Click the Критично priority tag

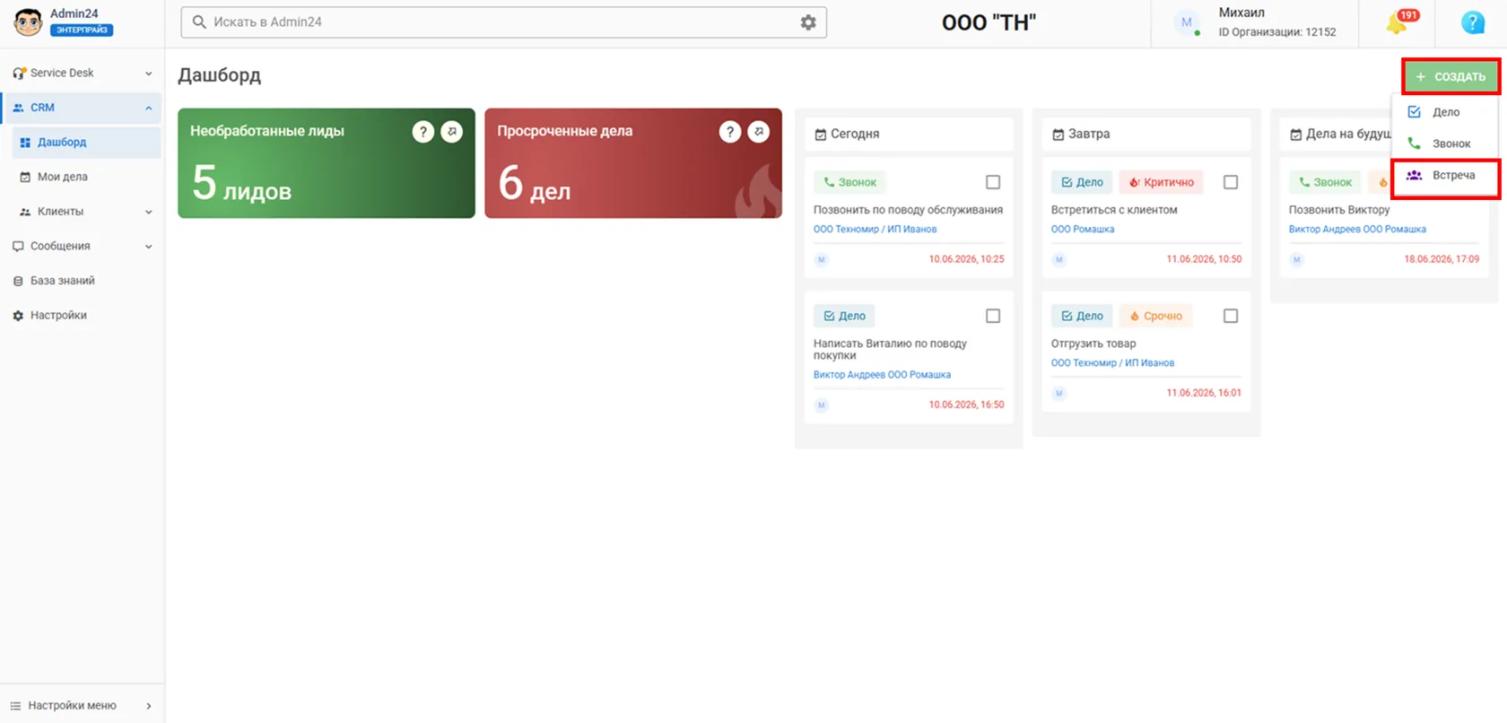click(1161, 182)
